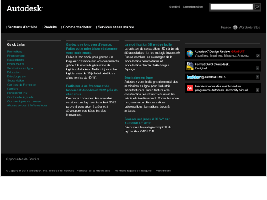Open Autodesk University Virtual banner
This screenshot has width=267, height=200.
click(223, 88)
